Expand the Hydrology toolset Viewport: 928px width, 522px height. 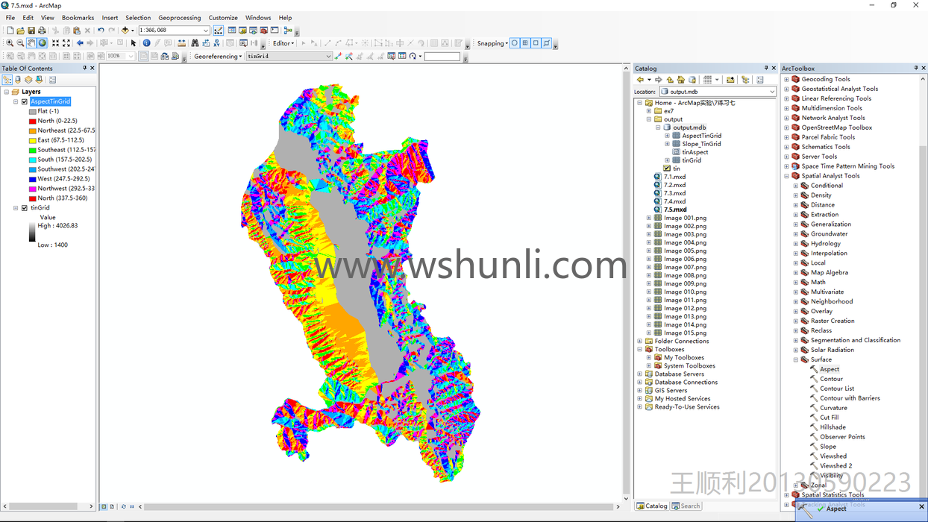click(x=796, y=244)
